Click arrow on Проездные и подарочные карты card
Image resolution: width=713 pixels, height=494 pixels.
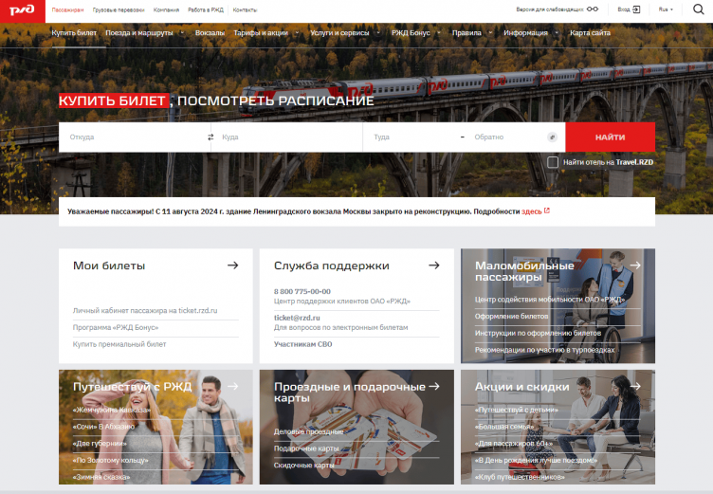[x=434, y=386]
